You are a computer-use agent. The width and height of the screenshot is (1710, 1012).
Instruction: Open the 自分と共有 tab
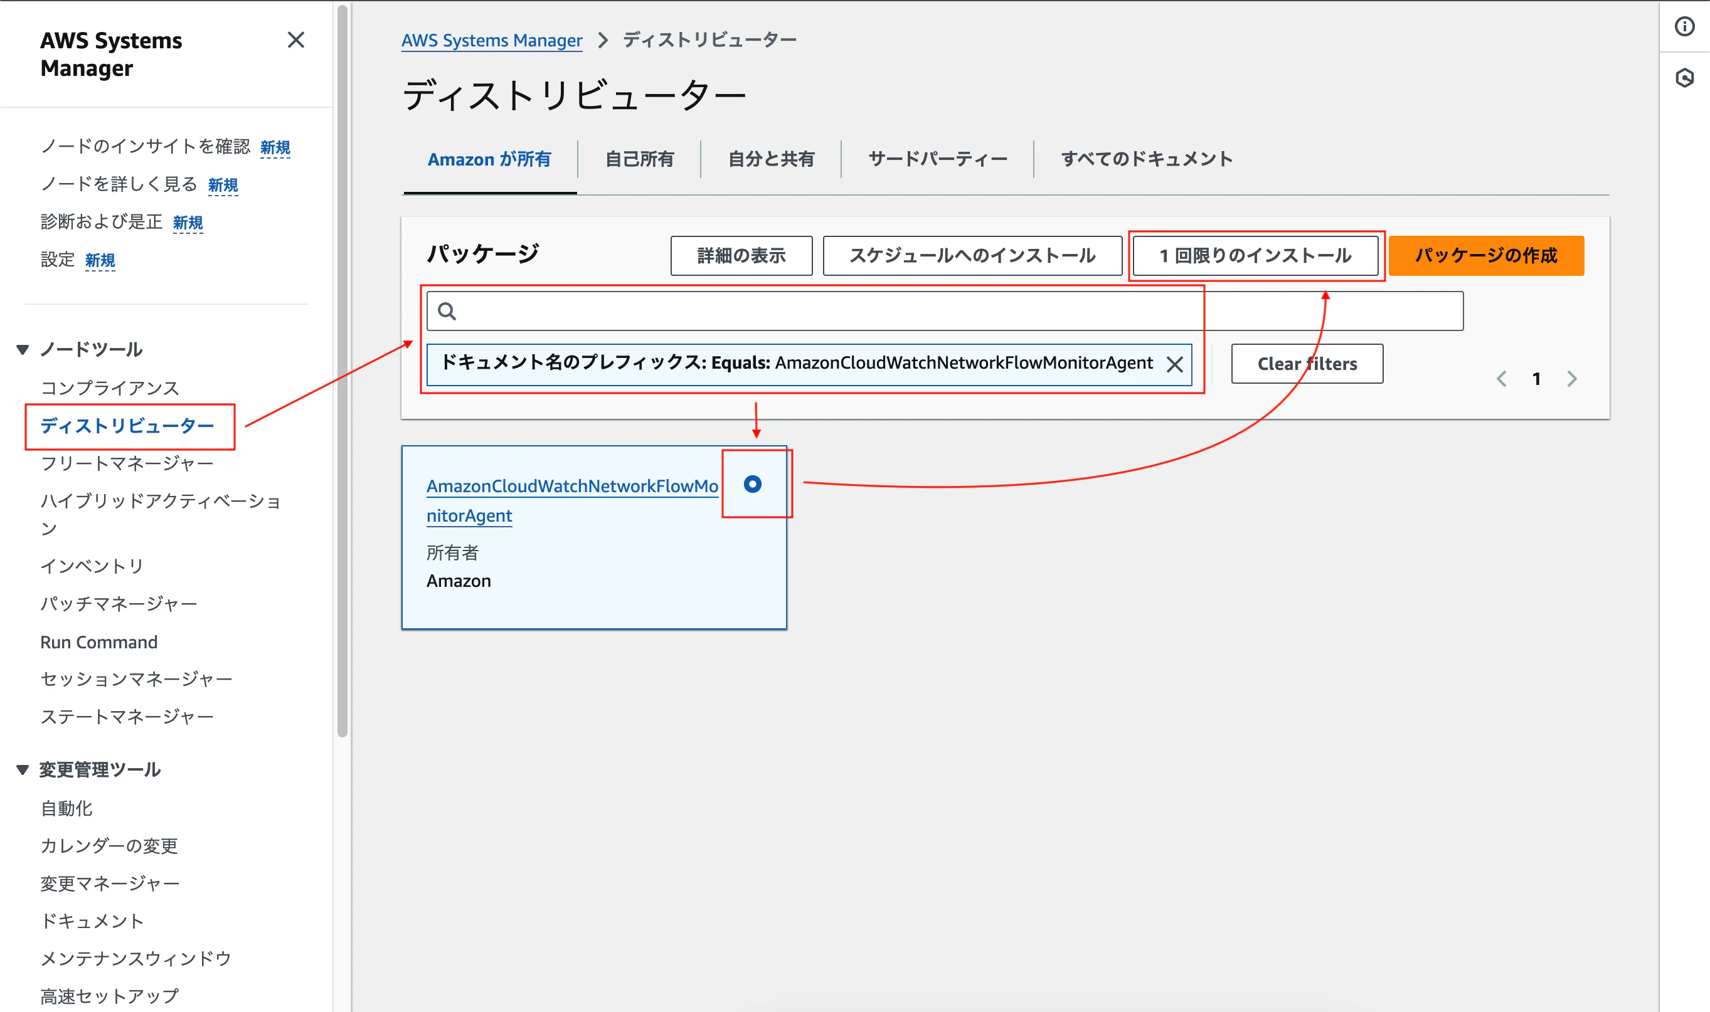(x=771, y=159)
